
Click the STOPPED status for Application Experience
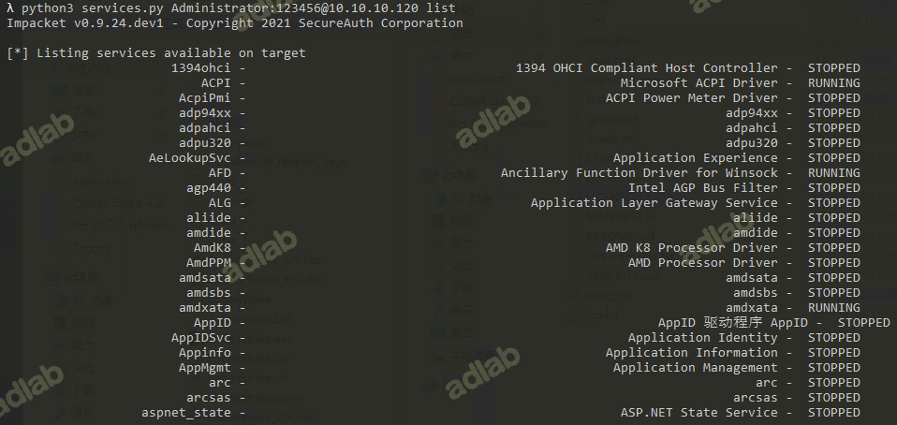(x=833, y=157)
